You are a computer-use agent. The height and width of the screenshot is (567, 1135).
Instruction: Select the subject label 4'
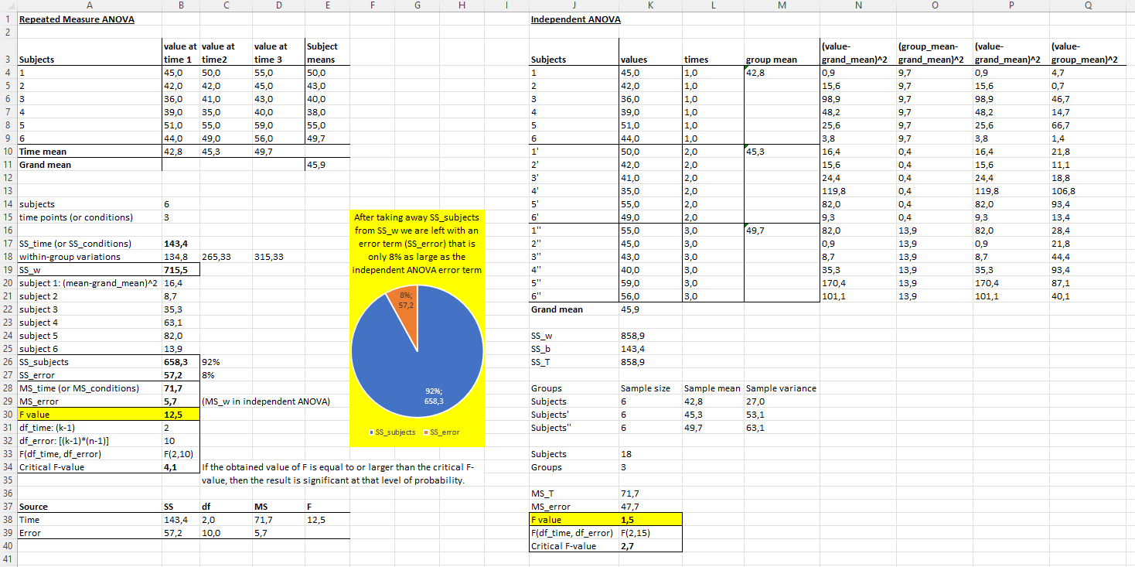574,191
